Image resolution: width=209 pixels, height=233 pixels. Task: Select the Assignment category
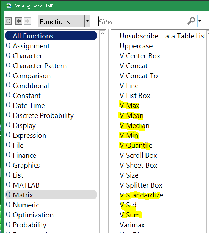point(31,46)
